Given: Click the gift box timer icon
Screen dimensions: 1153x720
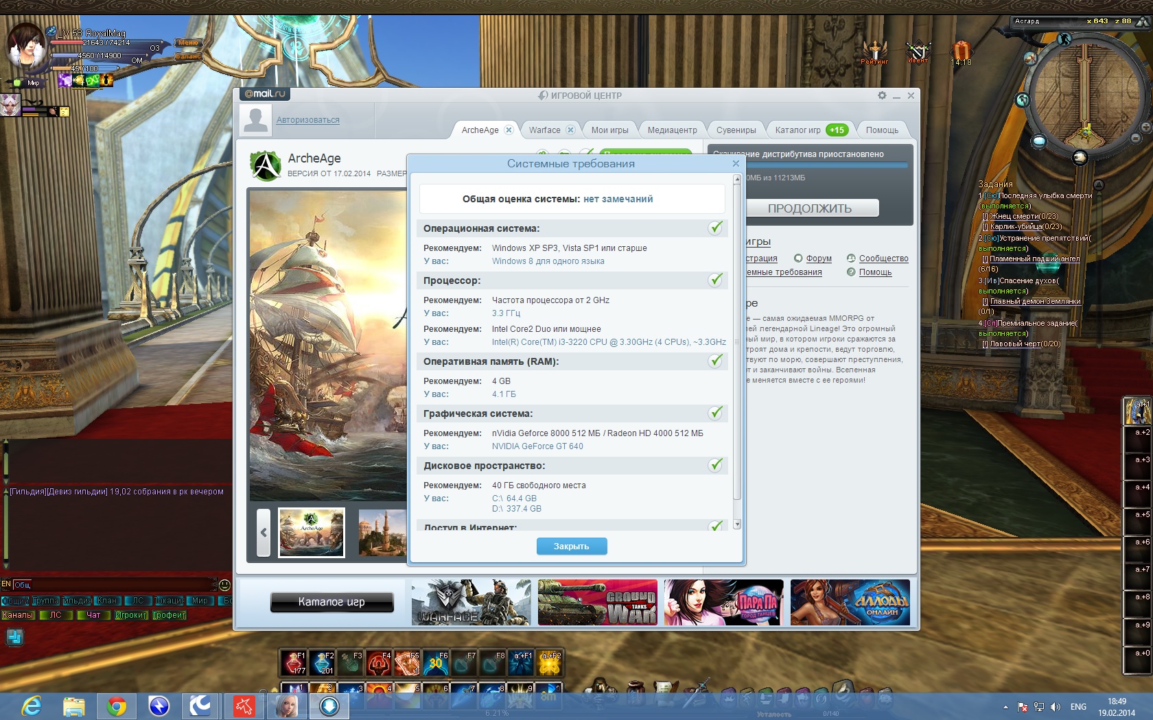Looking at the screenshot, I should [x=961, y=51].
